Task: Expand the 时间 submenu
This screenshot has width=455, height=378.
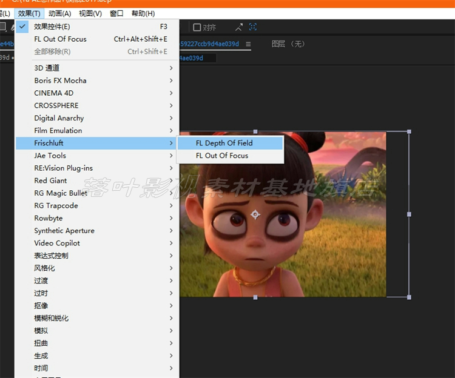Action: pyautogui.click(x=97, y=368)
